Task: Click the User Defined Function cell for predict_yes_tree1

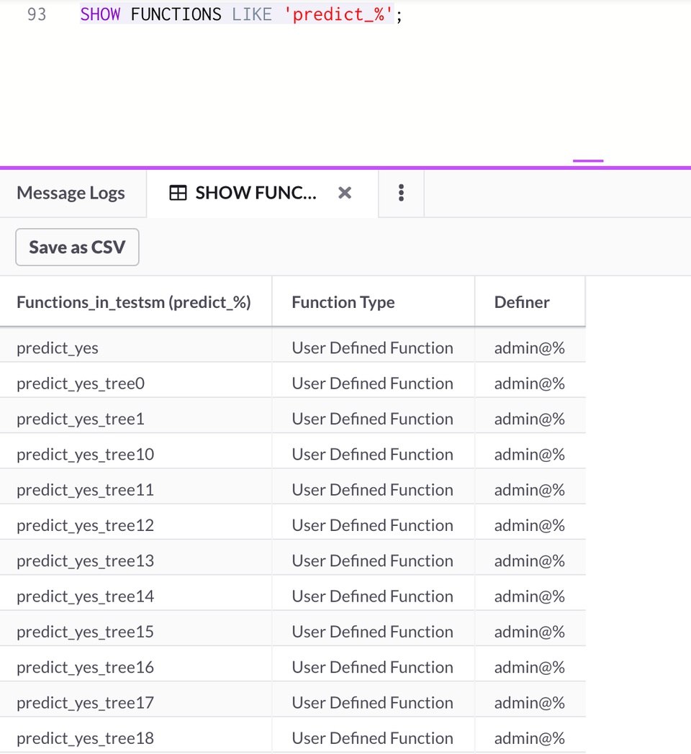Action: [x=372, y=418]
